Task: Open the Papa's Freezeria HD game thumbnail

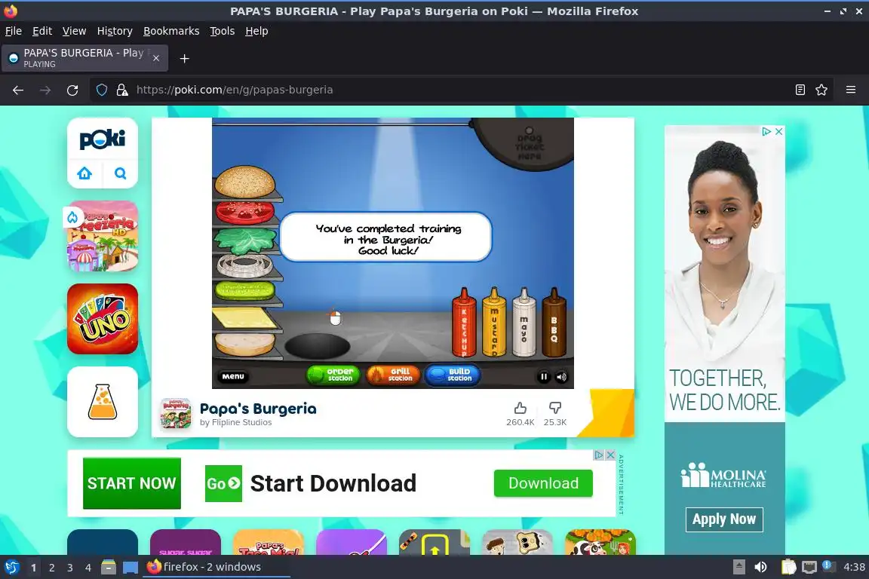Action: [x=103, y=236]
